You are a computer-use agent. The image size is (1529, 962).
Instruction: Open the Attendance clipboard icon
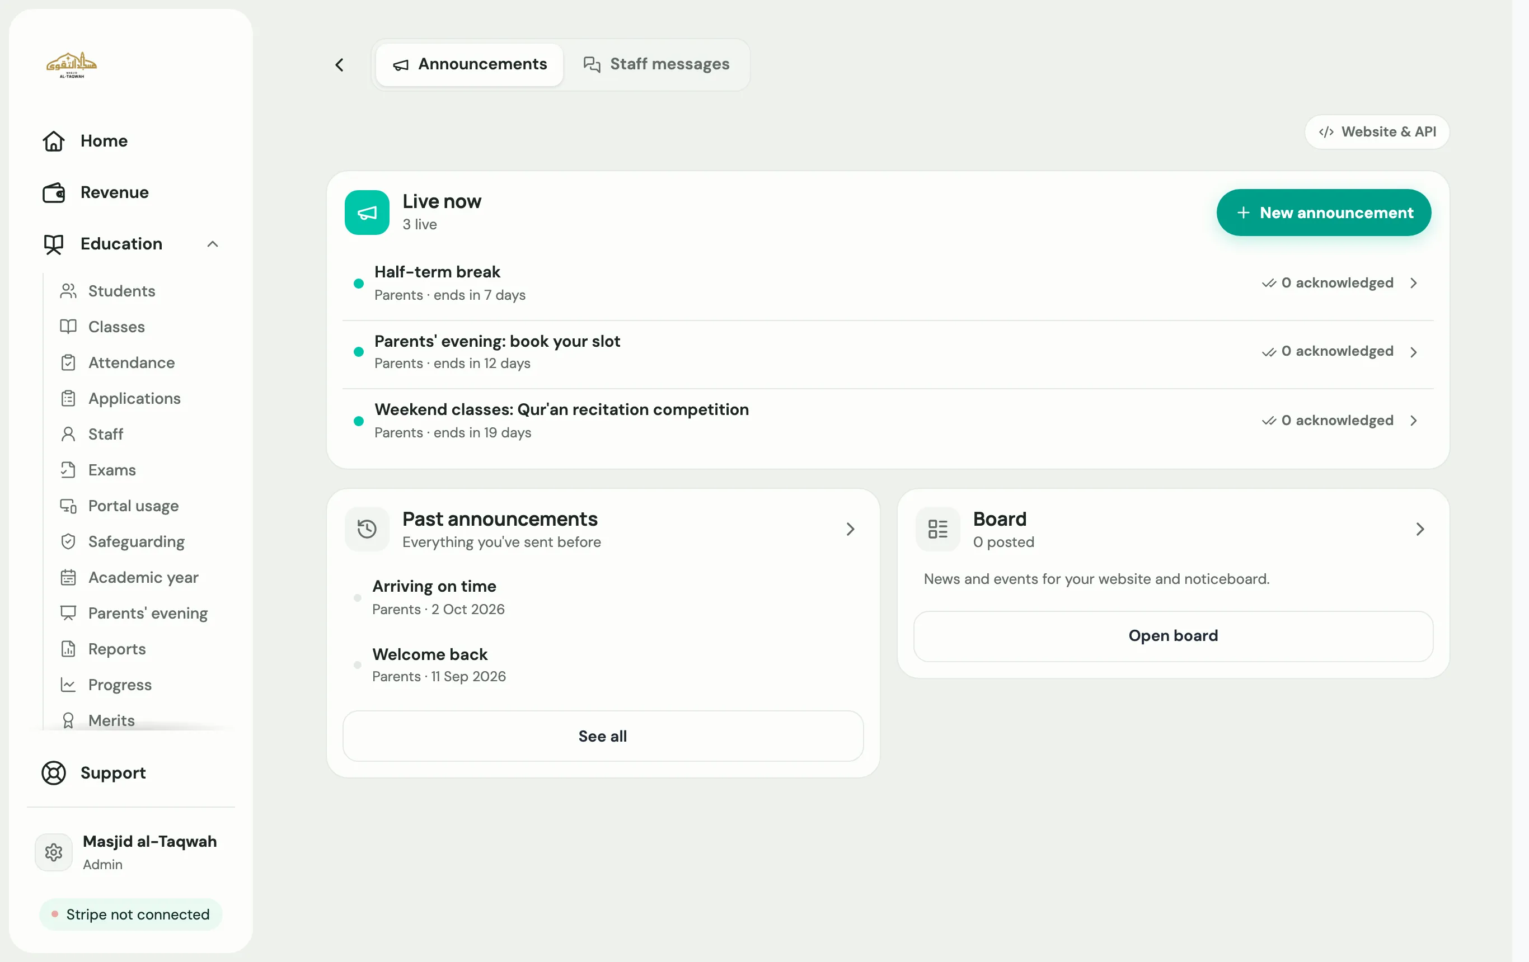click(x=68, y=362)
